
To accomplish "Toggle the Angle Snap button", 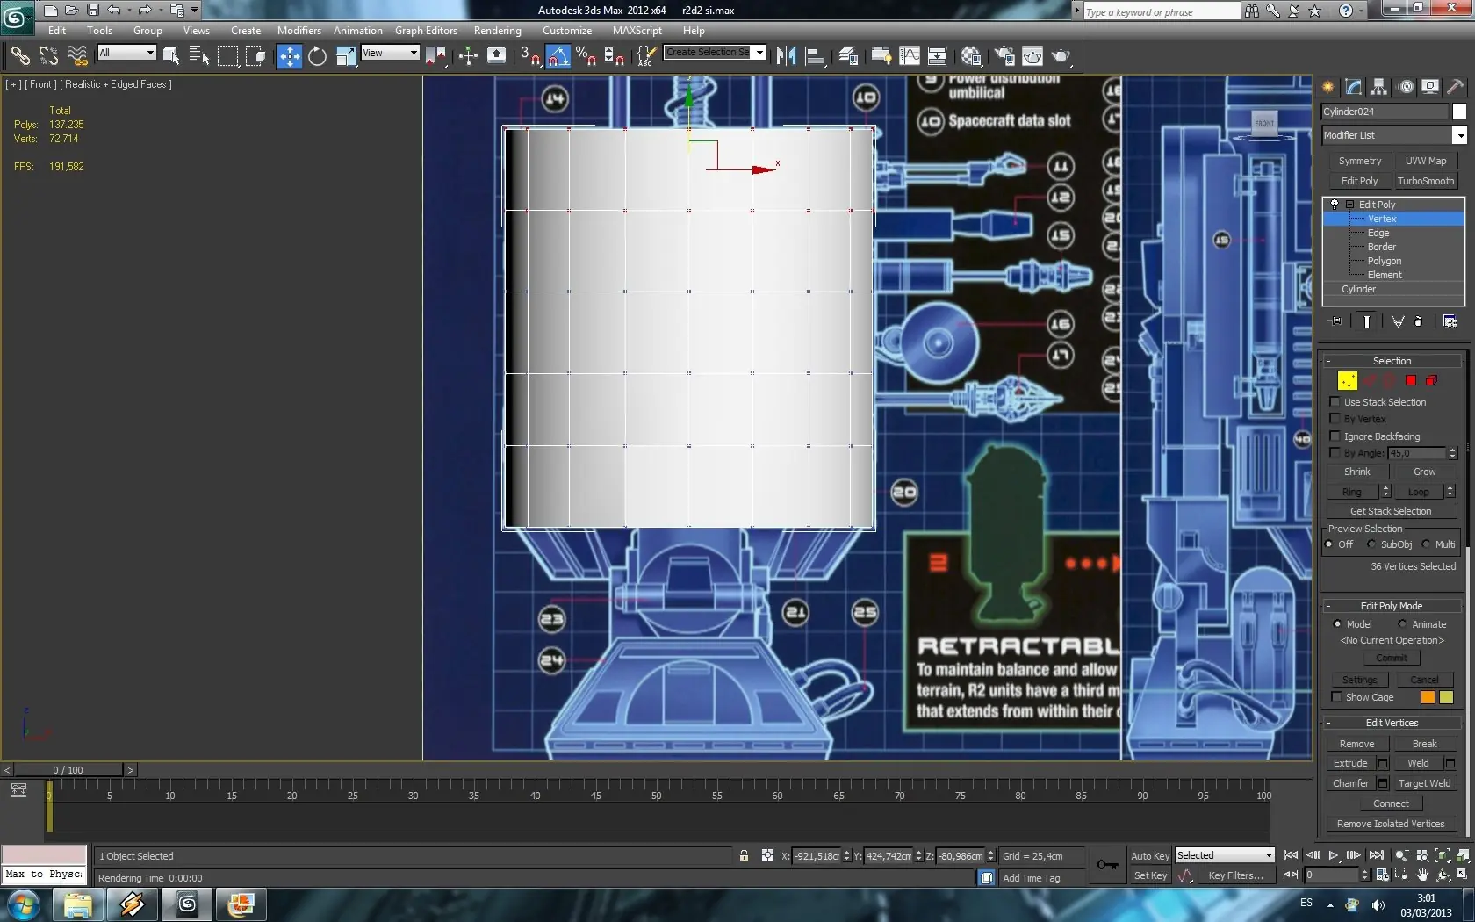I will pos(558,56).
